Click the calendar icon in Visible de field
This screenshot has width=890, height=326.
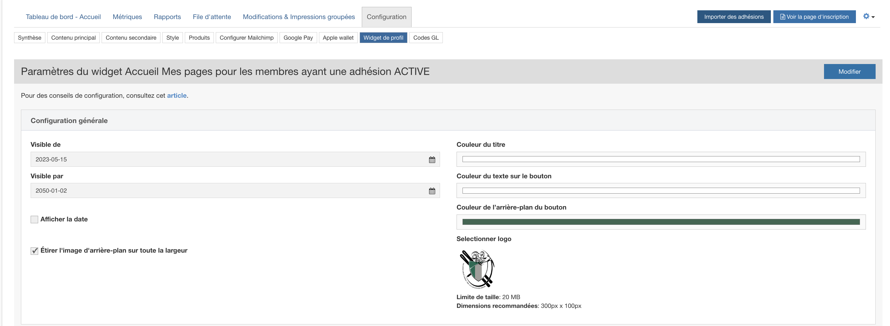(432, 160)
